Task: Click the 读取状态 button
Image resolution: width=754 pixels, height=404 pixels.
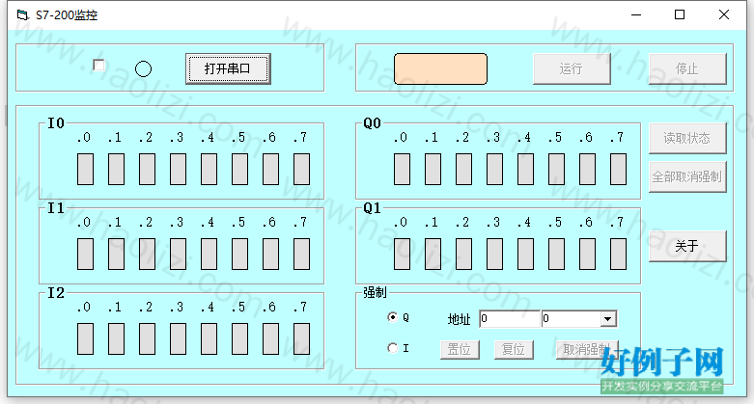Action: tap(687, 138)
